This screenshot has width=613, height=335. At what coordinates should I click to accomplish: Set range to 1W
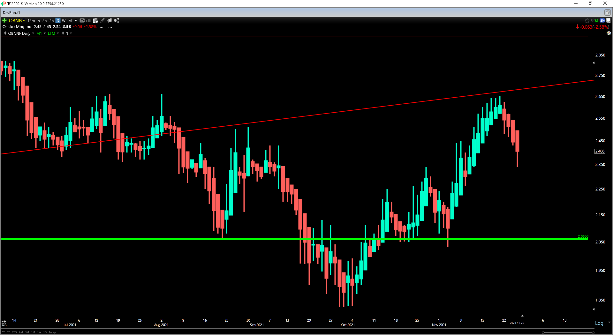[39, 332]
